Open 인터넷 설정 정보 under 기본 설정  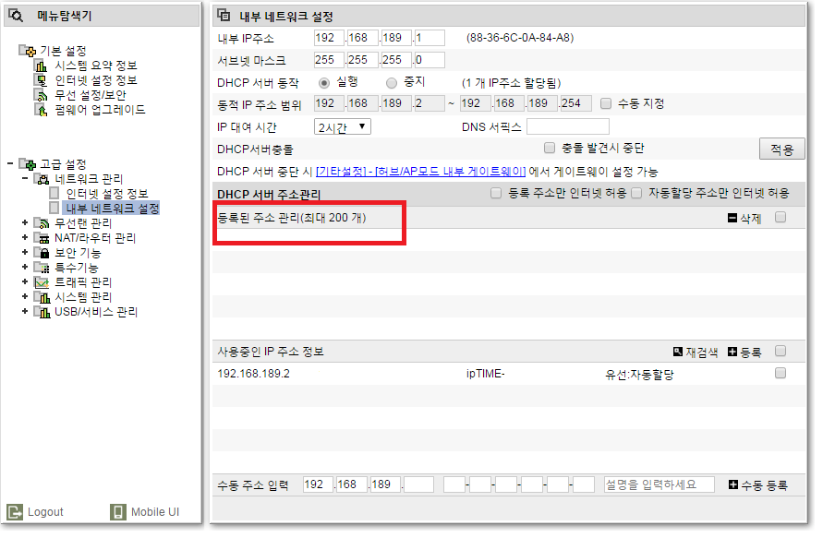coord(96,80)
